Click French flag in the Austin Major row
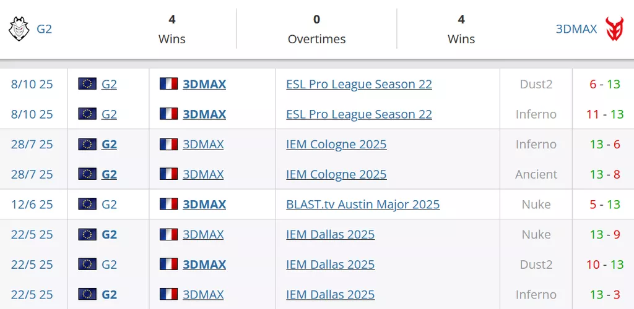This screenshot has width=634, height=309. coord(168,205)
